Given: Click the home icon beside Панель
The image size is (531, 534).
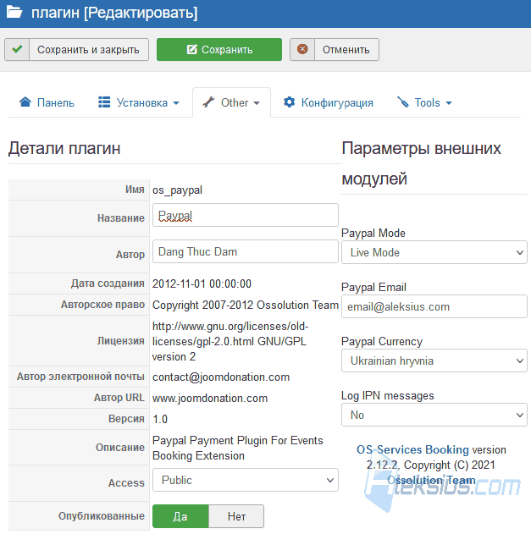Looking at the screenshot, I should [x=25, y=102].
